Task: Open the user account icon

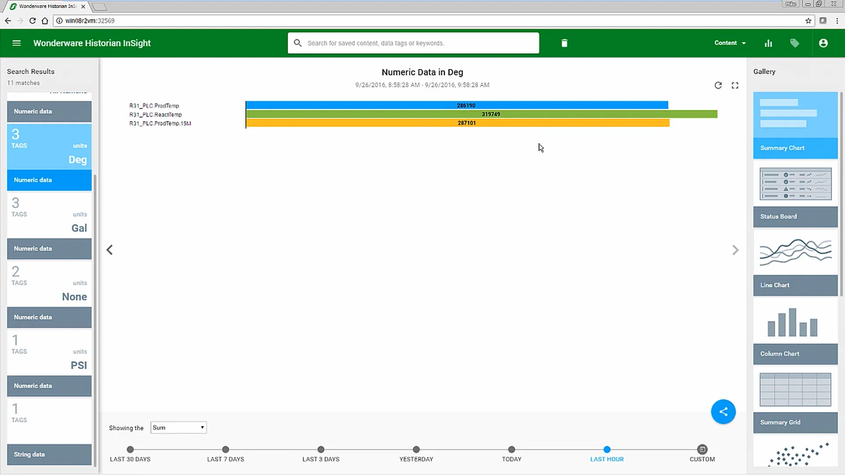Action: (x=823, y=43)
